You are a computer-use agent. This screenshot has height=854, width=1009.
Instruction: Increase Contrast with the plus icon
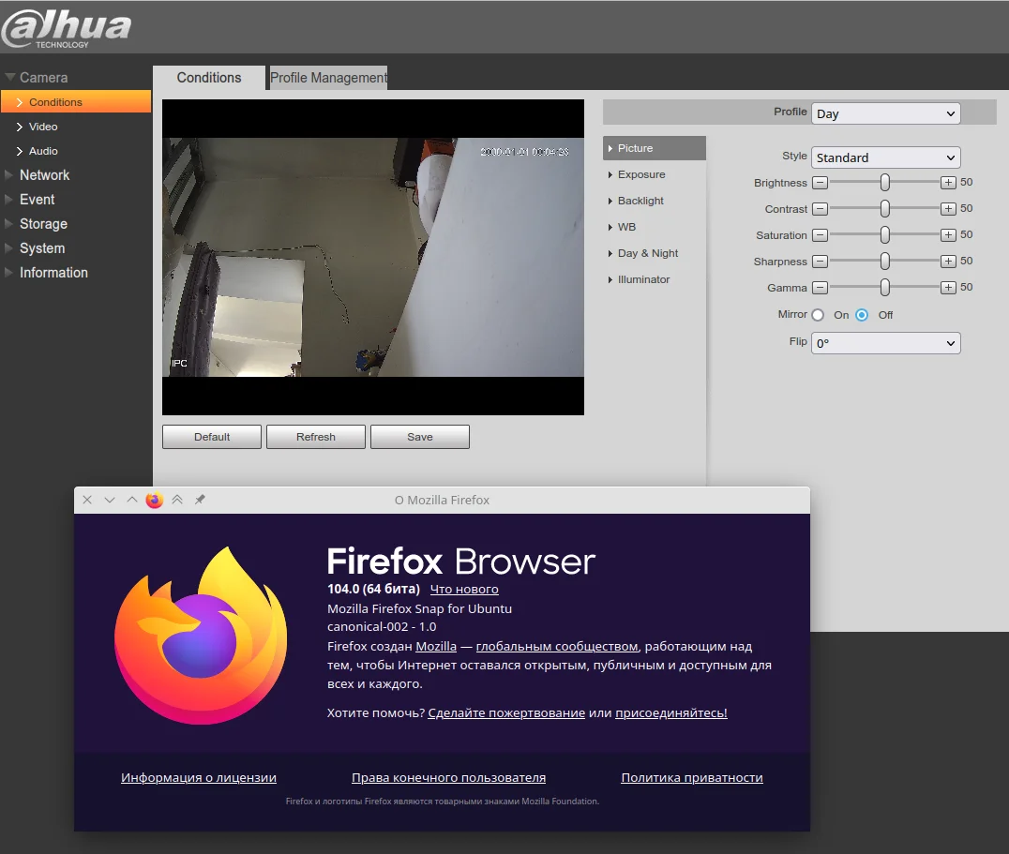pyautogui.click(x=948, y=209)
